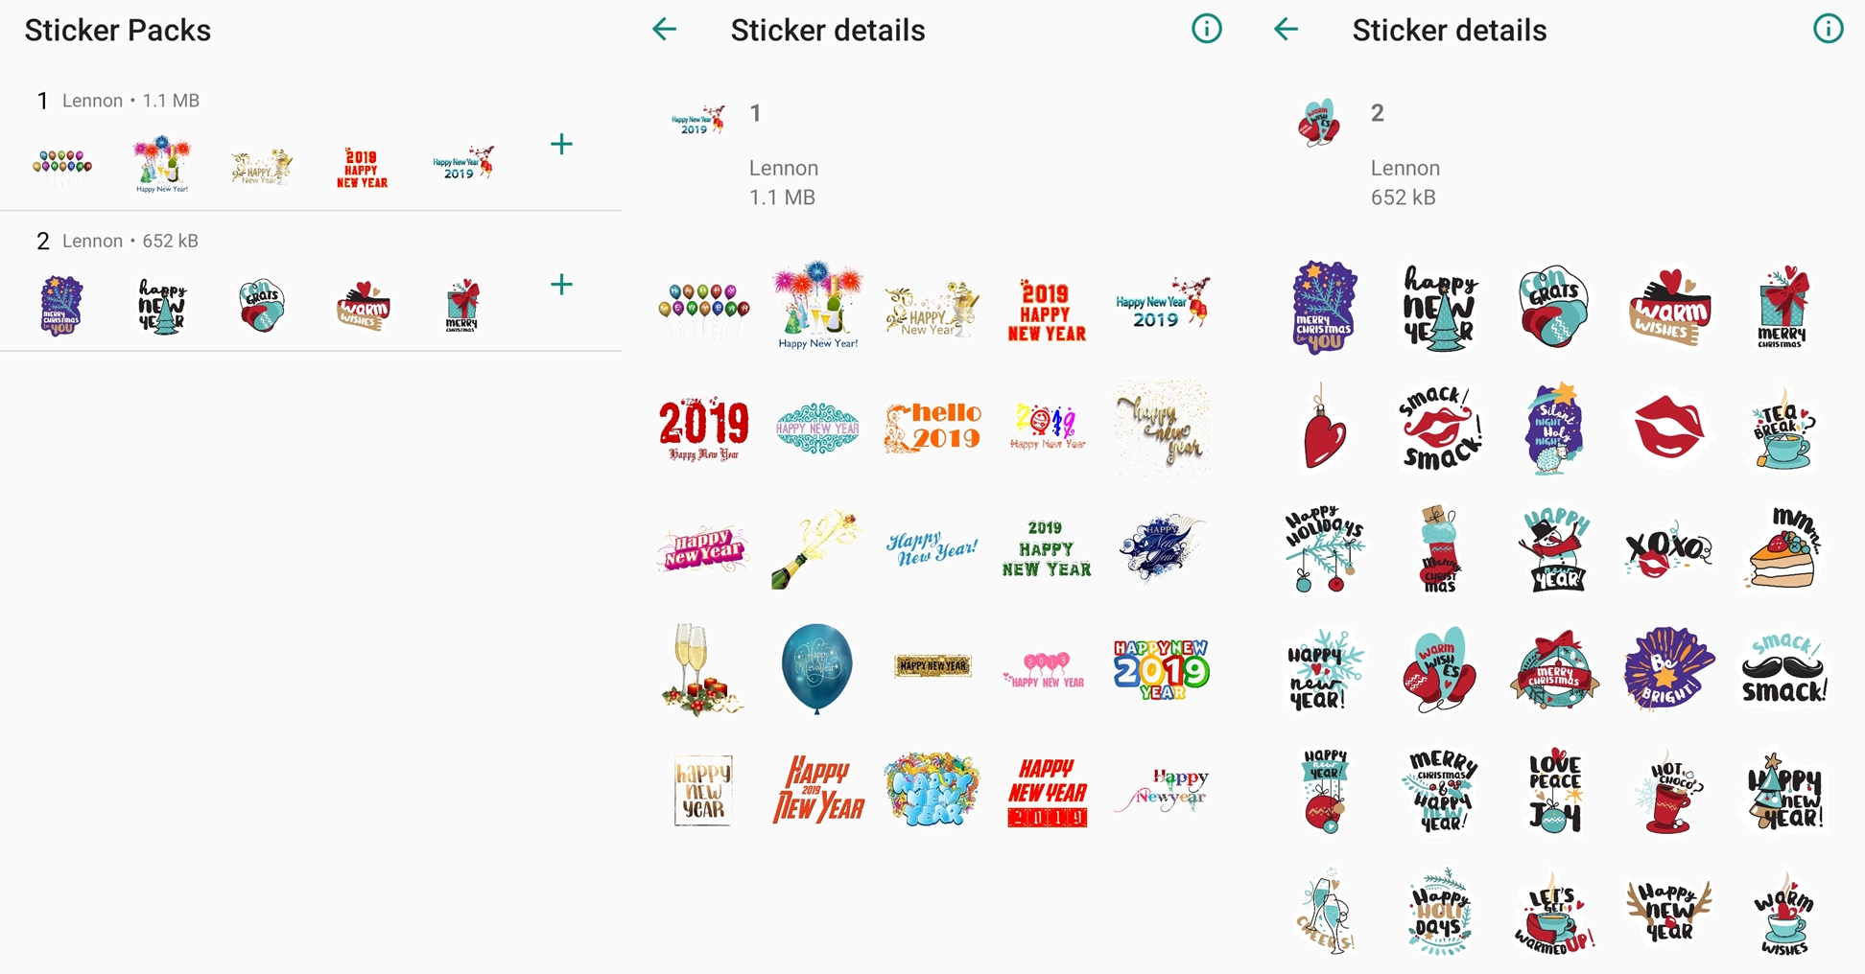Tap the 'Congrats' mittens sticker in details
This screenshot has height=974, width=1865.
point(1553,308)
